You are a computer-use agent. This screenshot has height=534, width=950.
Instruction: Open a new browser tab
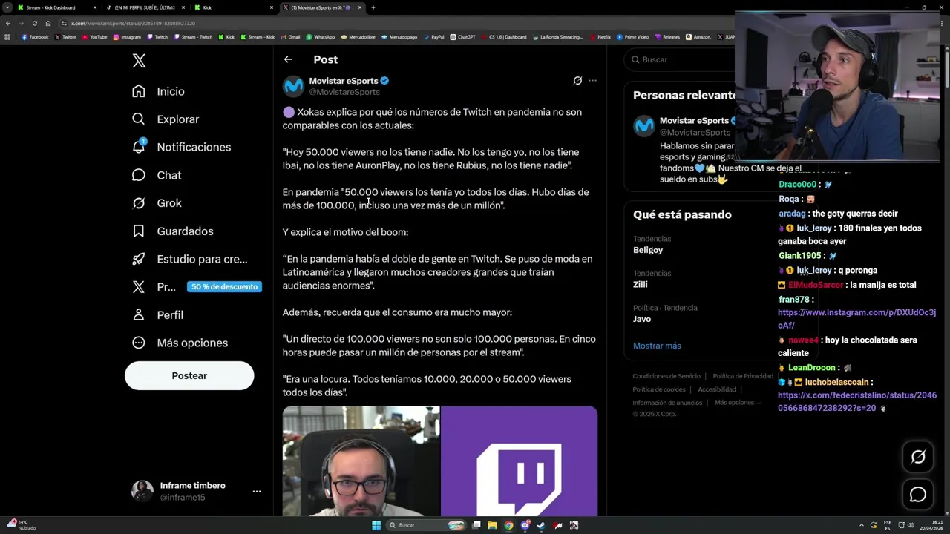pyautogui.click(x=373, y=7)
